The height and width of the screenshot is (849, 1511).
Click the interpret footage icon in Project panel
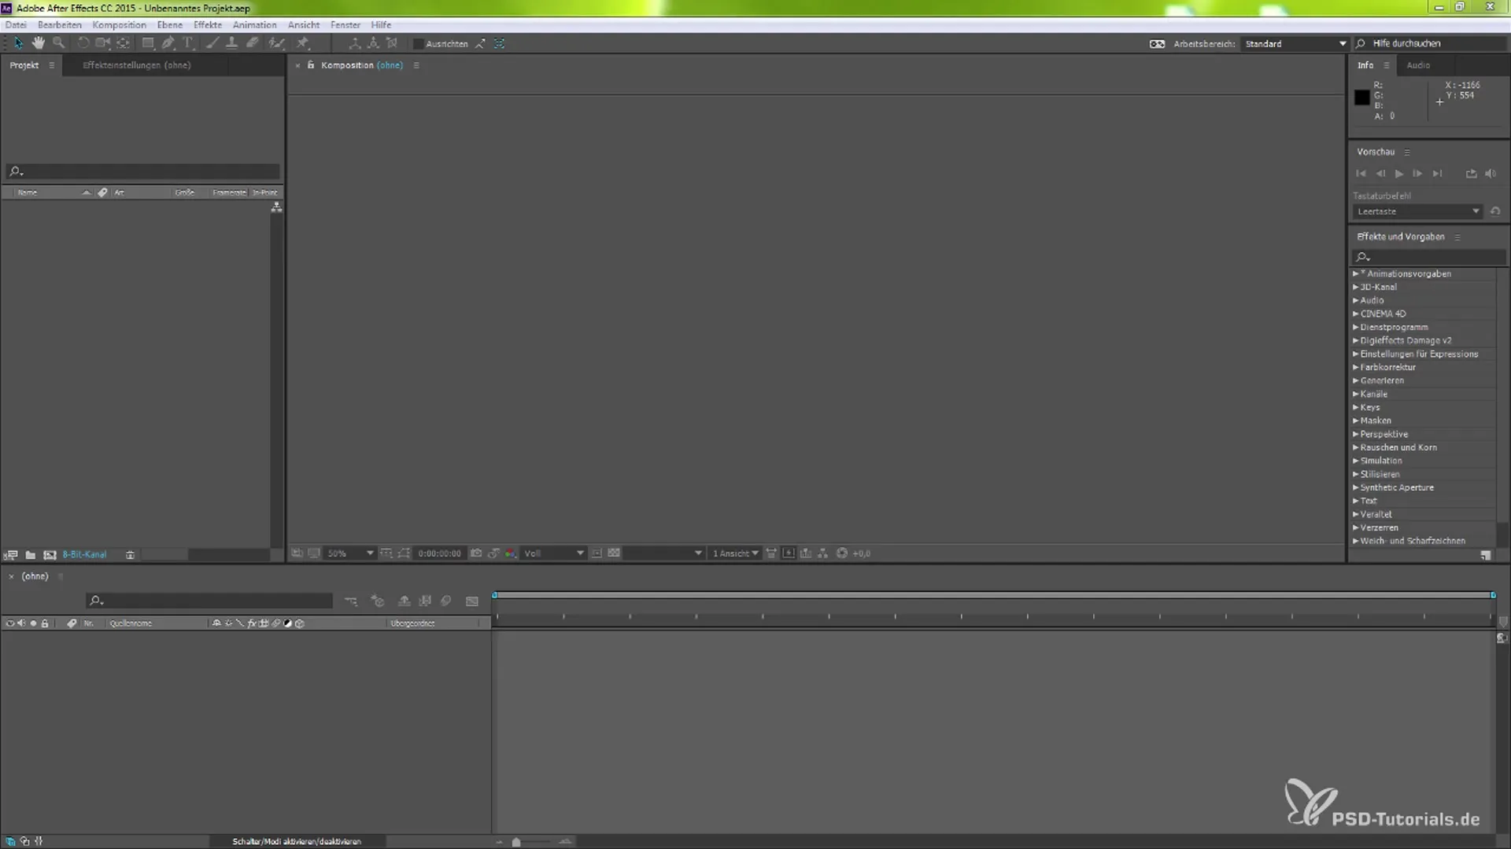(11, 555)
